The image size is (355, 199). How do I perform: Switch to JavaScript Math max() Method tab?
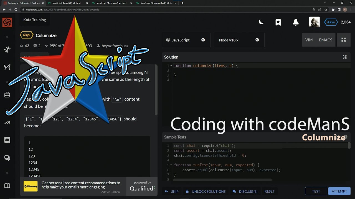[x=111, y=3]
